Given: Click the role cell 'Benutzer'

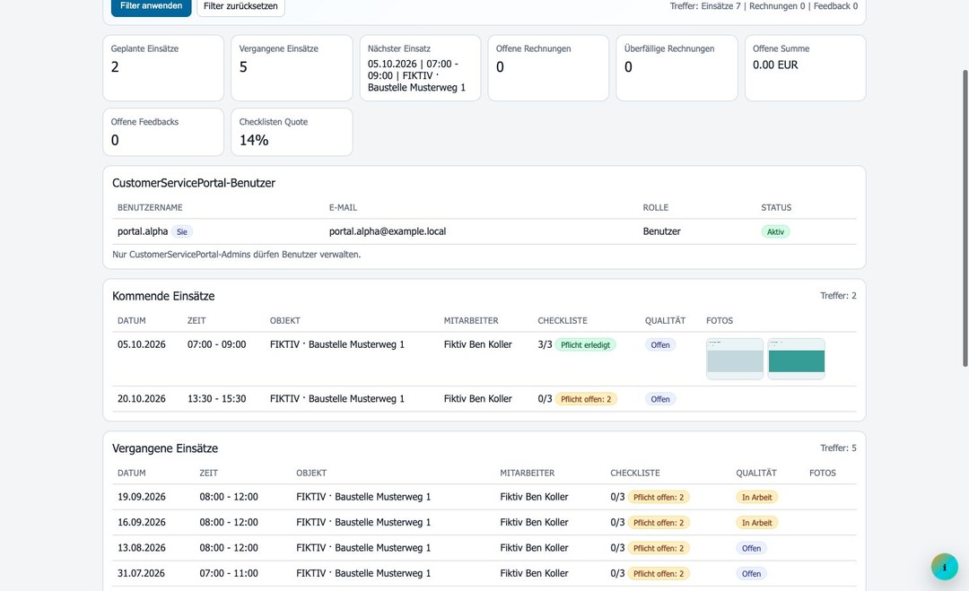Looking at the screenshot, I should point(662,231).
